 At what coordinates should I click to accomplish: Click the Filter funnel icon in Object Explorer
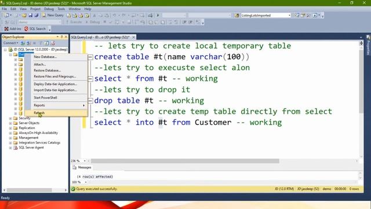pos(41,43)
